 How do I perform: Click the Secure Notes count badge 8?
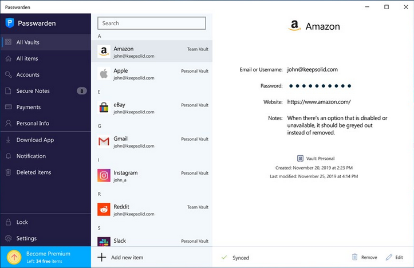pos(81,91)
